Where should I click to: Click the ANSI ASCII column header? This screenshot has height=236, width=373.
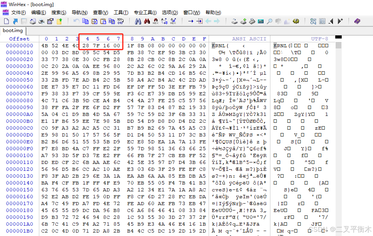(249, 39)
